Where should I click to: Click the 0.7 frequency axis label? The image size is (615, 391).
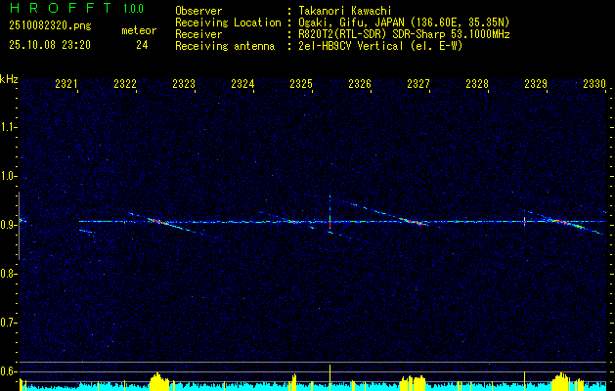coord(9,323)
